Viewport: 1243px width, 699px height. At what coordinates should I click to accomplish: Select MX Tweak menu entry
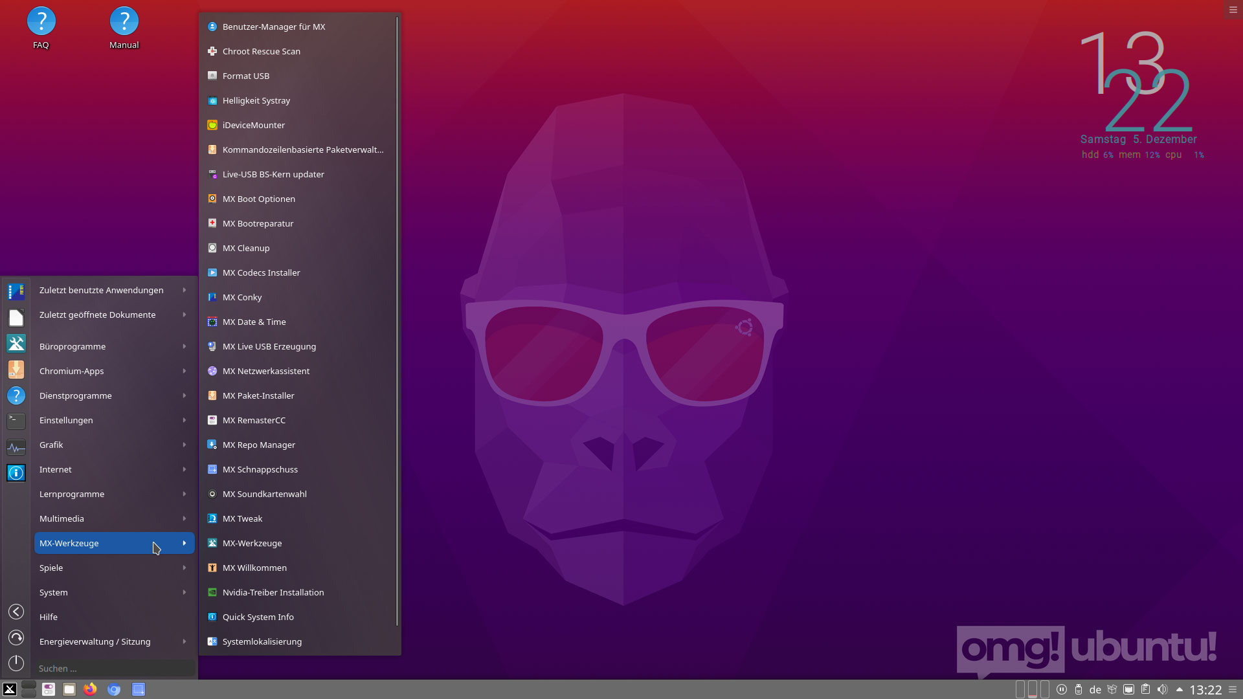tap(242, 518)
